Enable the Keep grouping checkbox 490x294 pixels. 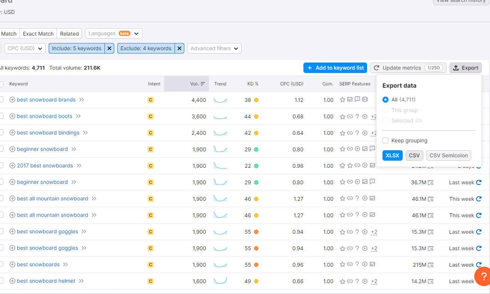coord(385,140)
